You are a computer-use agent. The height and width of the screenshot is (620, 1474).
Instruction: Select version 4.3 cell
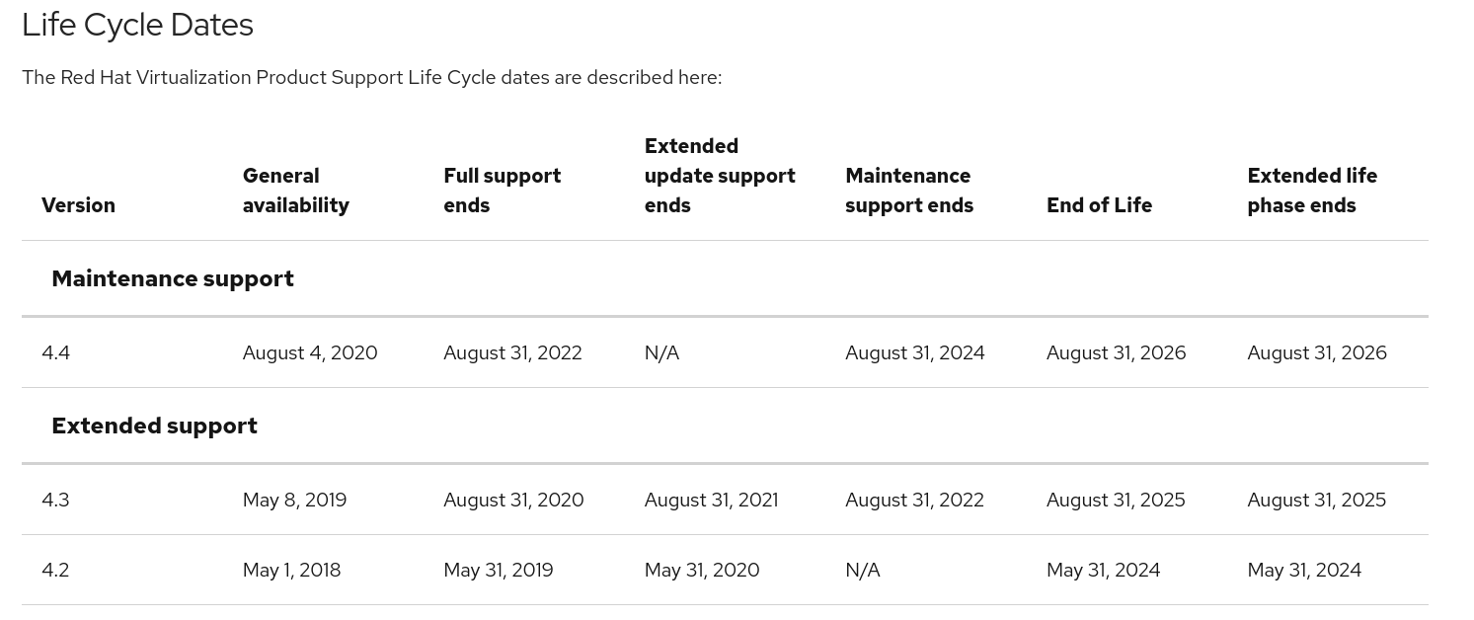pyautogui.click(x=56, y=500)
